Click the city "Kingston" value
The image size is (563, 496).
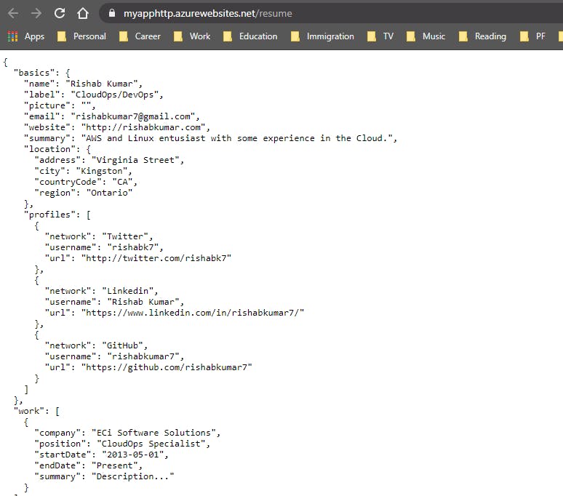click(x=102, y=171)
